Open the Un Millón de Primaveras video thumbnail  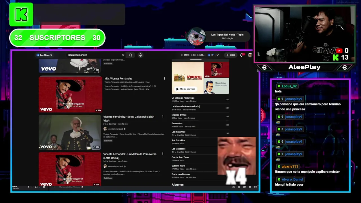[x=70, y=169]
